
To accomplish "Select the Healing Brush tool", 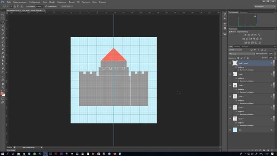I will (x=3, y=38).
